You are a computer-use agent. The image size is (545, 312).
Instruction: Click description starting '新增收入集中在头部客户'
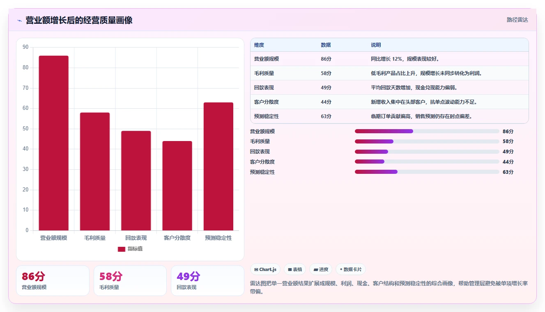pyautogui.click(x=424, y=102)
